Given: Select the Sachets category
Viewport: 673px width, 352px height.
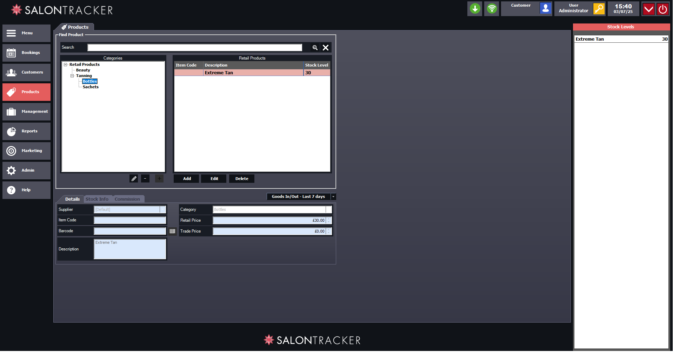Looking at the screenshot, I should click(x=91, y=87).
